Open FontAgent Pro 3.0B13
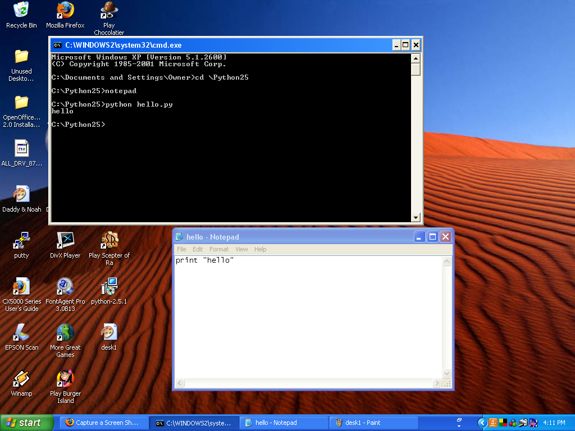Image resolution: width=575 pixels, height=431 pixels. tap(65, 286)
